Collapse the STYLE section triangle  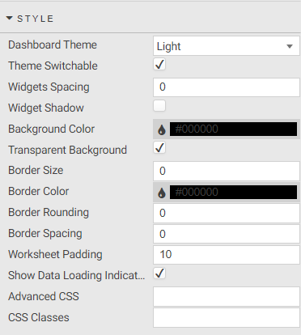coord(10,19)
